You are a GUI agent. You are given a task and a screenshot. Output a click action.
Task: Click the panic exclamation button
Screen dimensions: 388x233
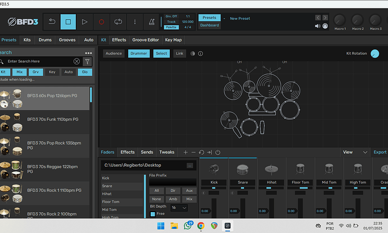(x=134, y=22)
